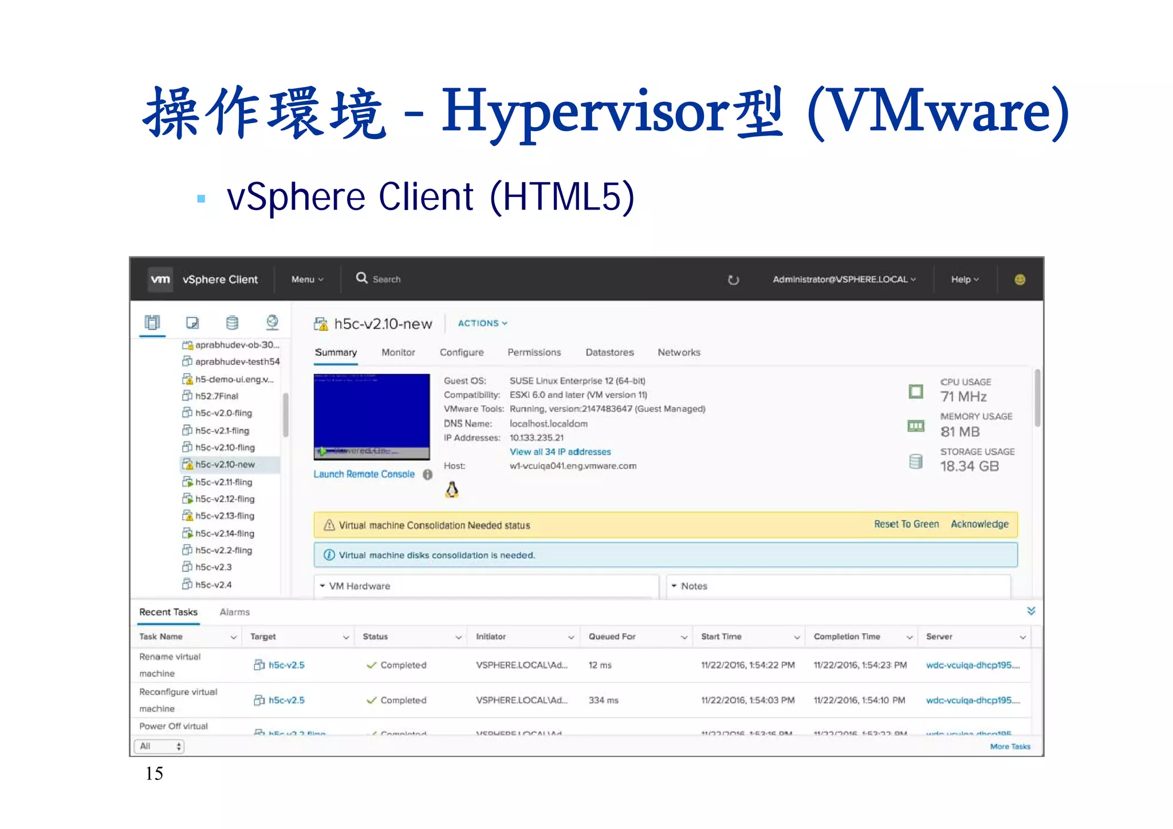Switch to the Networks tab
This screenshot has height=829, width=1173.
coord(679,352)
